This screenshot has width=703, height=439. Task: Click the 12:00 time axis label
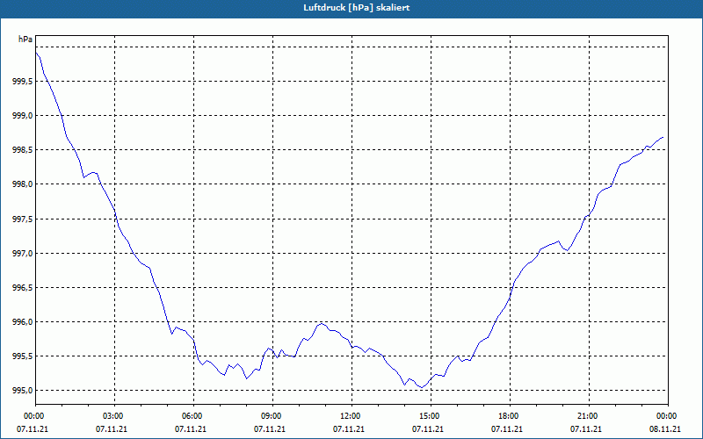pyautogui.click(x=351, y=416)
